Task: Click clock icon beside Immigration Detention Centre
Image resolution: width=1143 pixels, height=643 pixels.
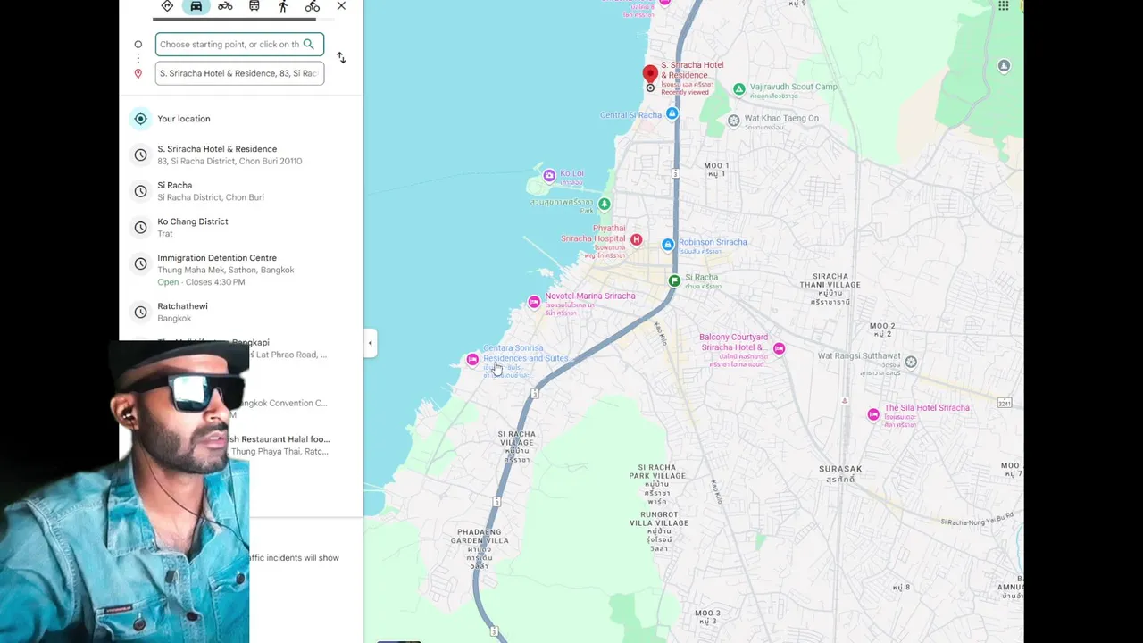Action: pyautogui.click(x=140, y=263)
